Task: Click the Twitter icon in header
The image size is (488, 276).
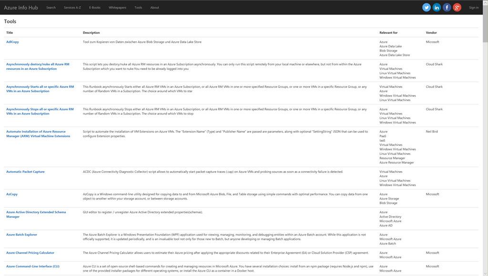Action: [427, 7]
